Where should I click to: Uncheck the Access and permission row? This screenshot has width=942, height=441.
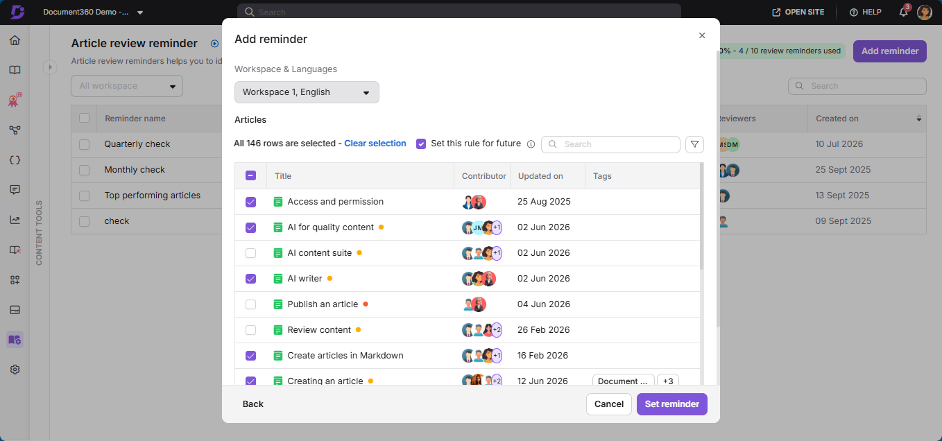click(x=251, y=202)
